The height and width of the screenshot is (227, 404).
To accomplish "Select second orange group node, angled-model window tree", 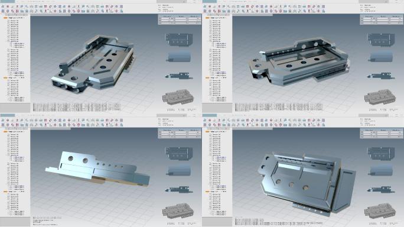I will coord(5,77).
